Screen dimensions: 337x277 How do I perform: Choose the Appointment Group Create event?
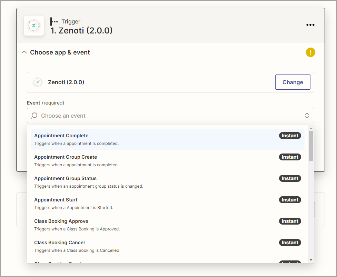pos(168,161)
